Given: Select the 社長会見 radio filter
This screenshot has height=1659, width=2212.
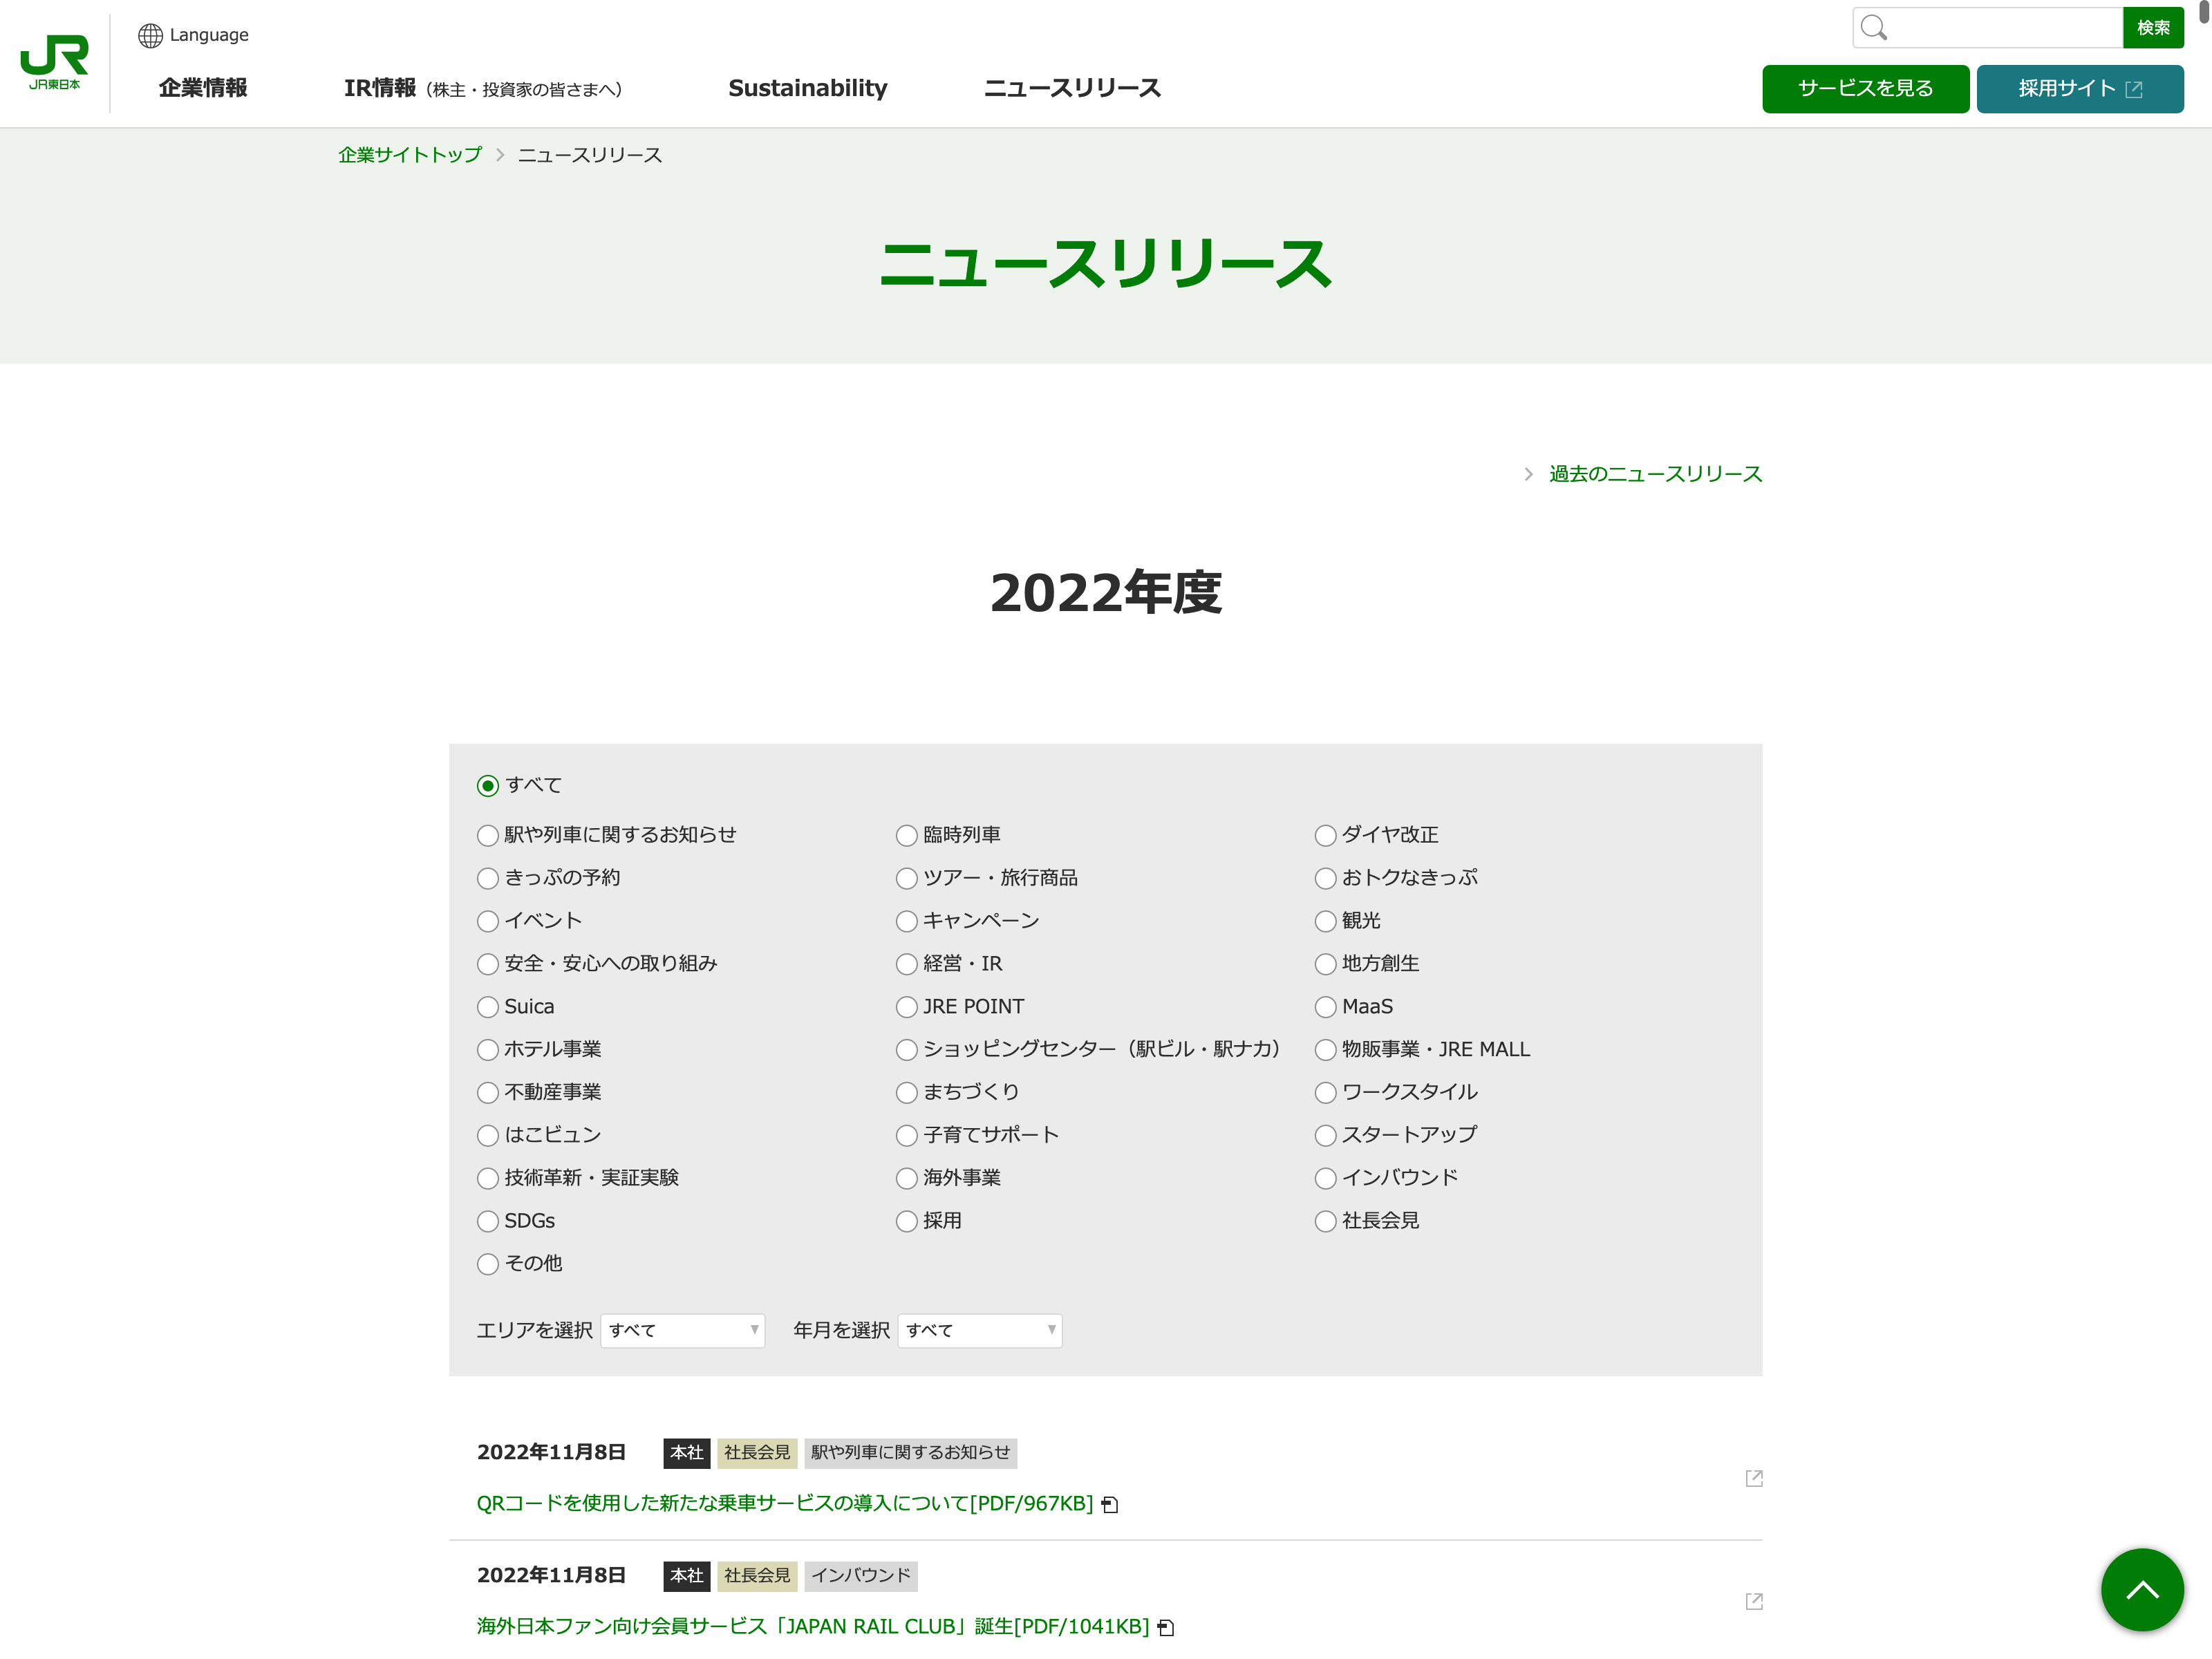Looking at the screenshot, I should click(1325, 1221).
